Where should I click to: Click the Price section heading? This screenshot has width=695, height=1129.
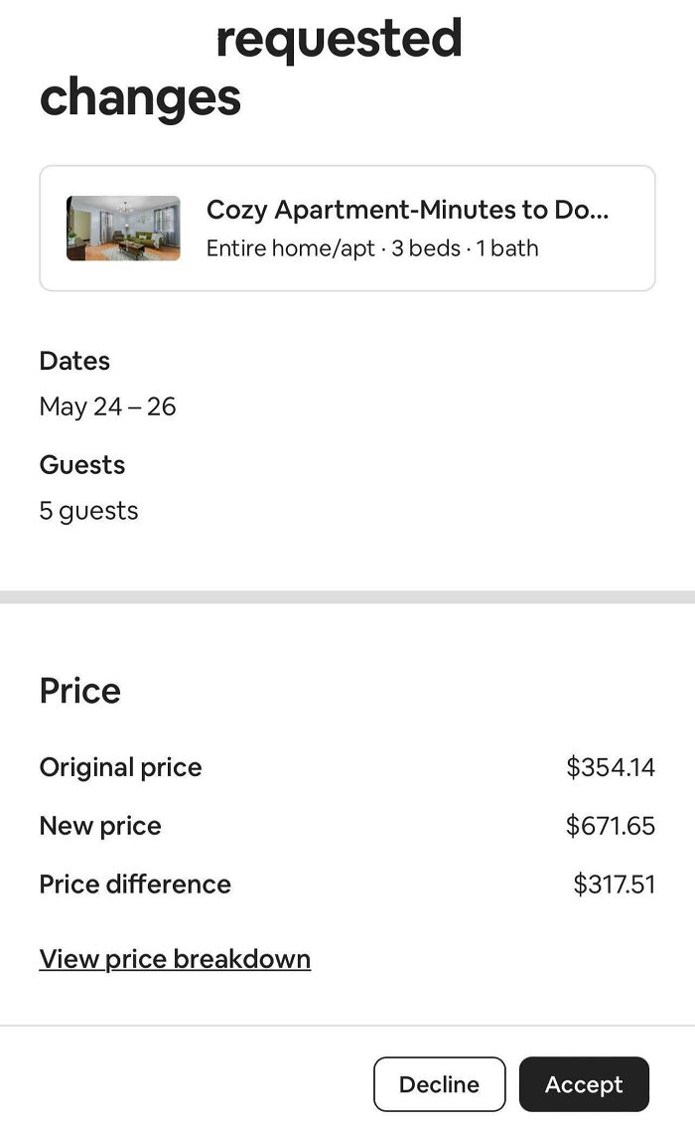click(79, 690)
